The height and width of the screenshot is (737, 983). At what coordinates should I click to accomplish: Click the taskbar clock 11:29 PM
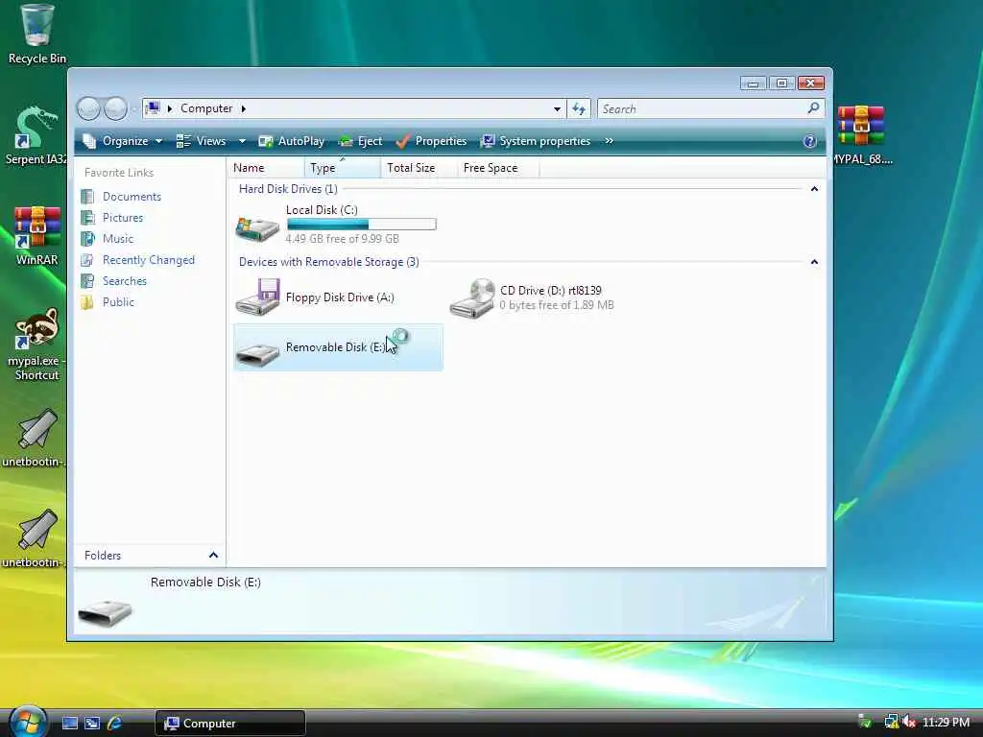tap(946, 723)
